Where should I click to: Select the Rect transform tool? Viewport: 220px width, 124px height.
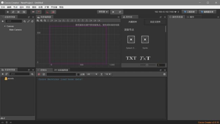click(x=24, y=12)
